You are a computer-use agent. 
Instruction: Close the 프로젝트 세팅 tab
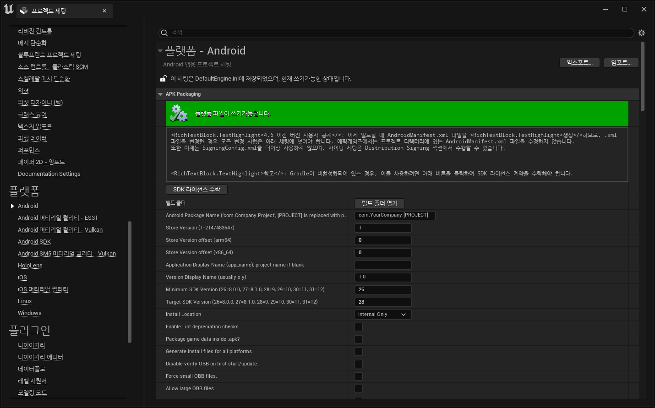pyautogui.click(x=104, y=11)
